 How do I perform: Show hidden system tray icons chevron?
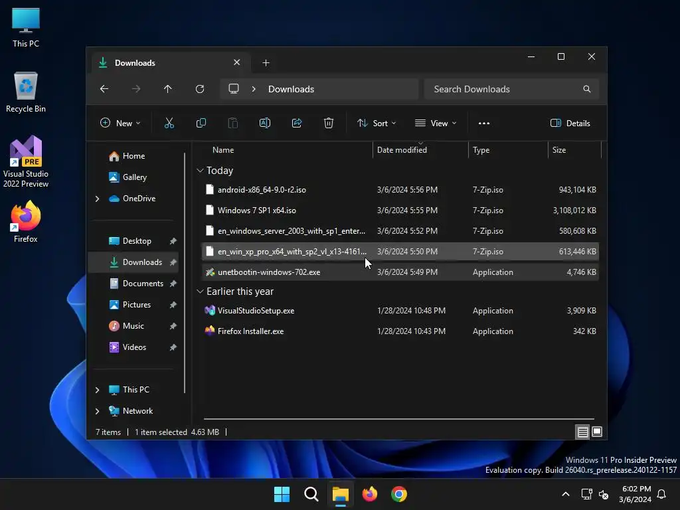point(566,494)
